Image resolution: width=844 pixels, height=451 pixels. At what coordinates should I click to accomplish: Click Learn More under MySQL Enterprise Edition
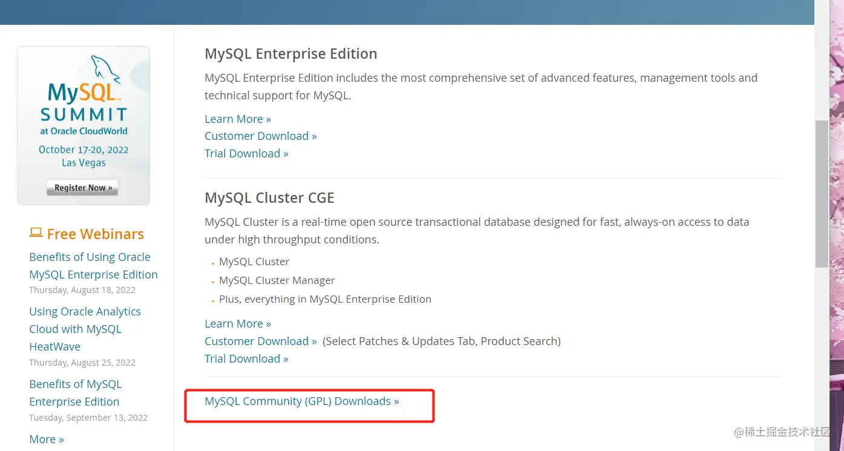[x=238, y=119]
